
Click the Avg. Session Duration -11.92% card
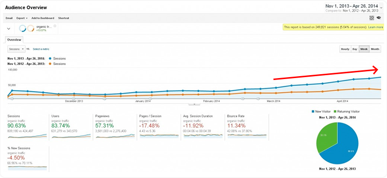(x=203, y=127)
